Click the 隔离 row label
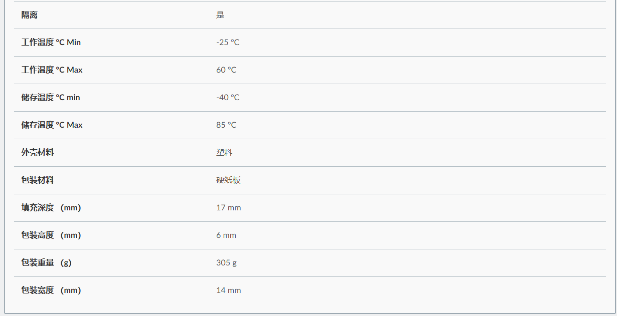617x316 pixels. [29, 15]
